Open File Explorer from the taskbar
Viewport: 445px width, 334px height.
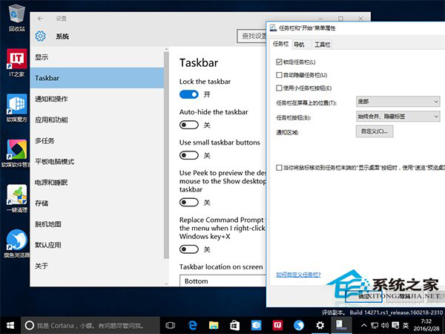tap(213, 325)
